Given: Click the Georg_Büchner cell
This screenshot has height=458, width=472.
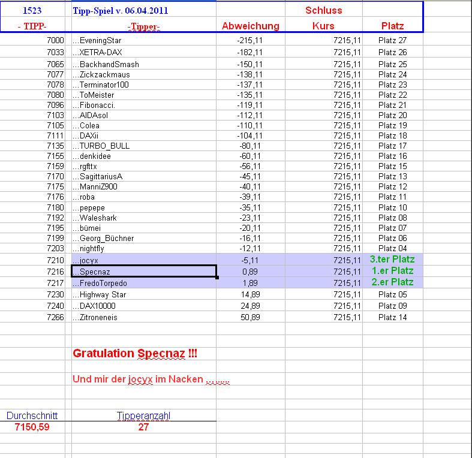Looking at the screenshot, I should (x=143, y=239).
